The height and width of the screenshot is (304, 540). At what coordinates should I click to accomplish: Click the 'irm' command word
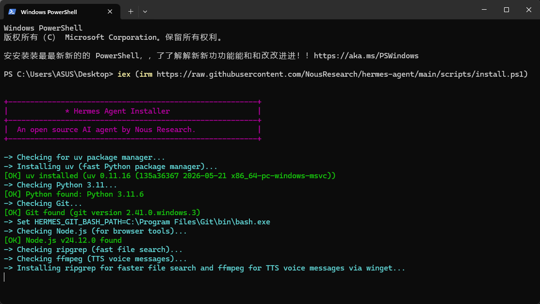[x=146, y=74]
